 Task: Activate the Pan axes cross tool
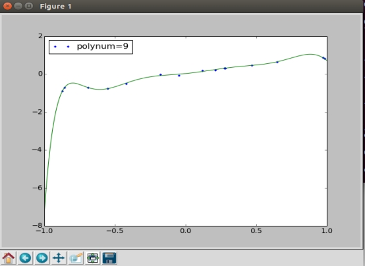[59, 258]
